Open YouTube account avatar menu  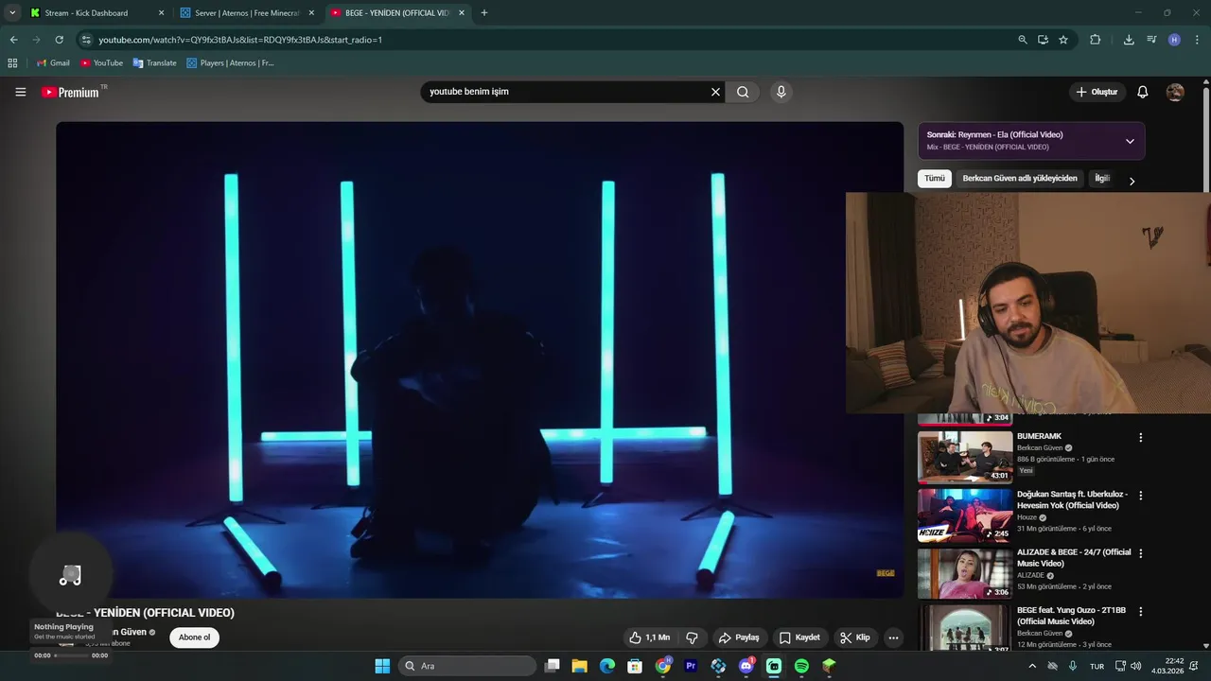pos(1175,92)
